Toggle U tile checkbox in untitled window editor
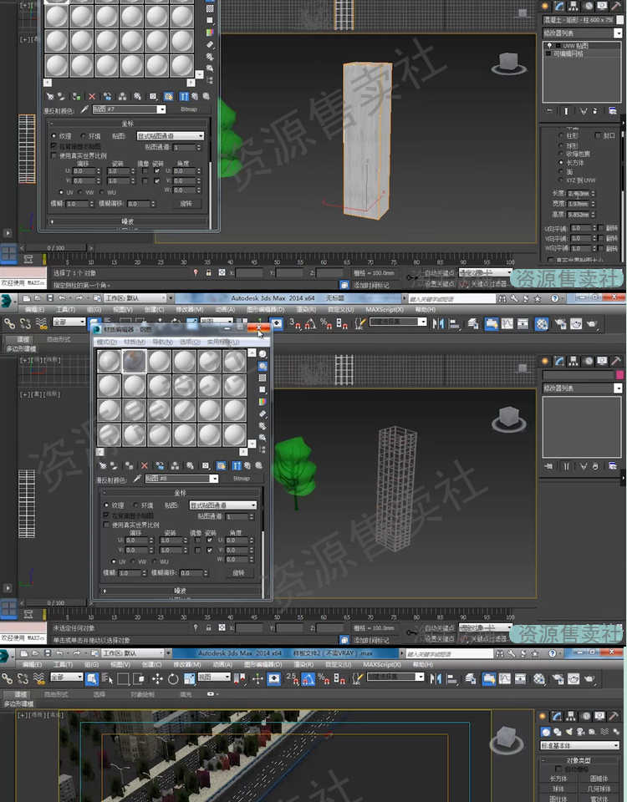 point(209,541)
